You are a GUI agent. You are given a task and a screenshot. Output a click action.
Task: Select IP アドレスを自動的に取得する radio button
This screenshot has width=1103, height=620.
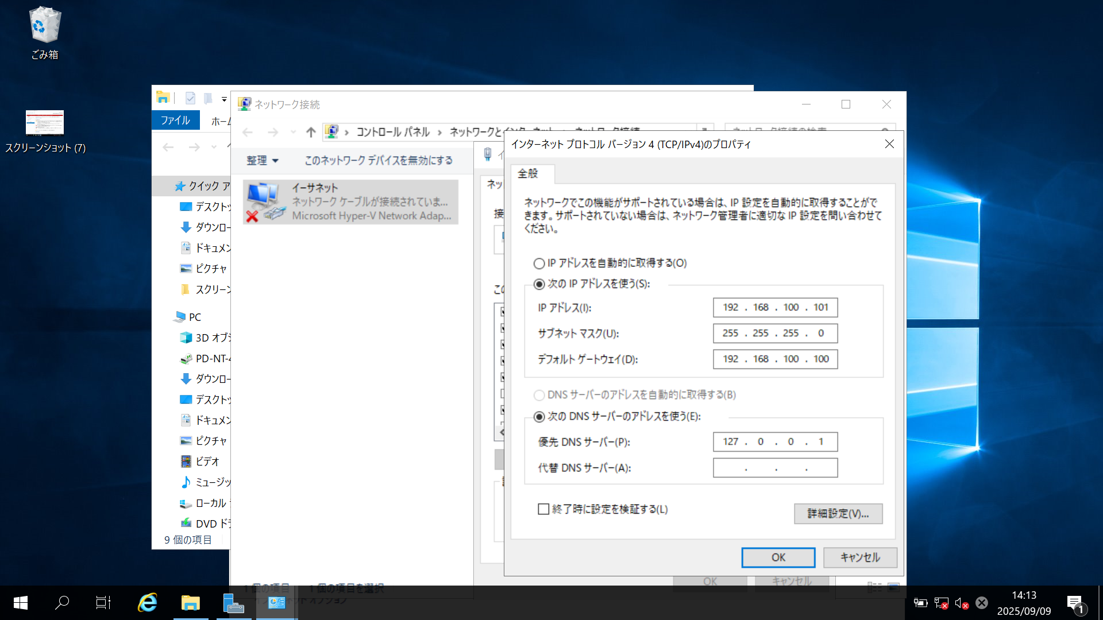(539, 263)
